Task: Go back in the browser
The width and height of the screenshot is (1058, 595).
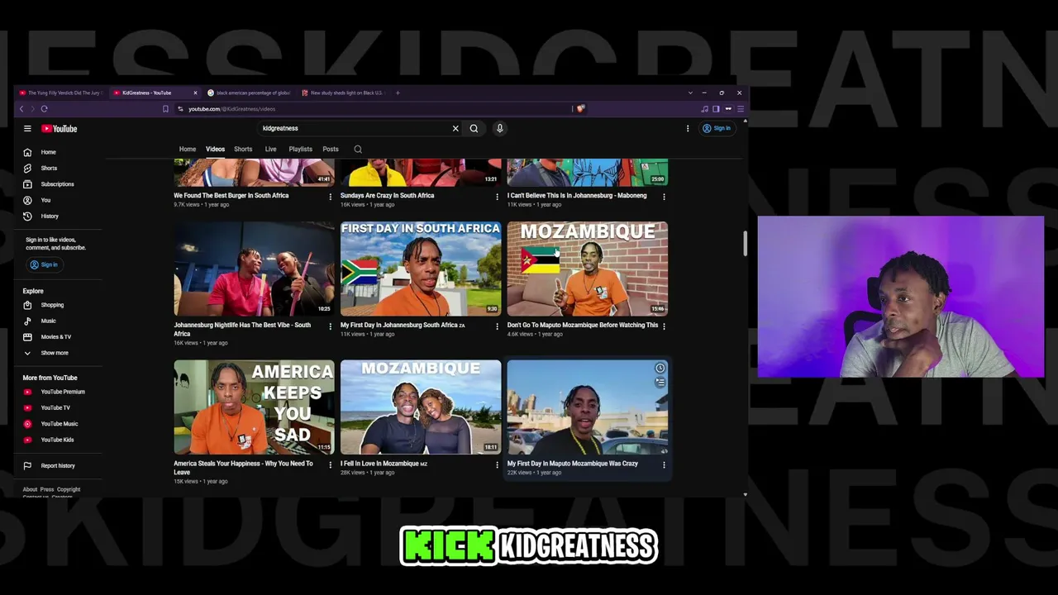Action: [x=21, y=108]
